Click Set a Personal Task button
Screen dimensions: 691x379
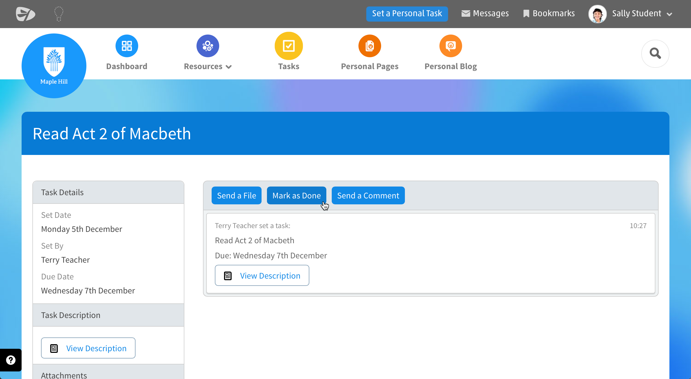[407, 13]
